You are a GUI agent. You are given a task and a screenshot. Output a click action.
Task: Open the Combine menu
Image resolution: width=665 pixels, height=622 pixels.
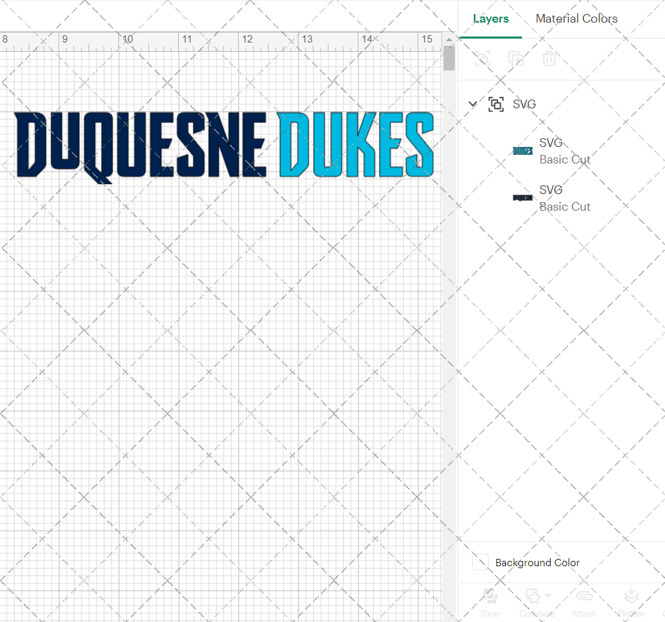(537, 603)
